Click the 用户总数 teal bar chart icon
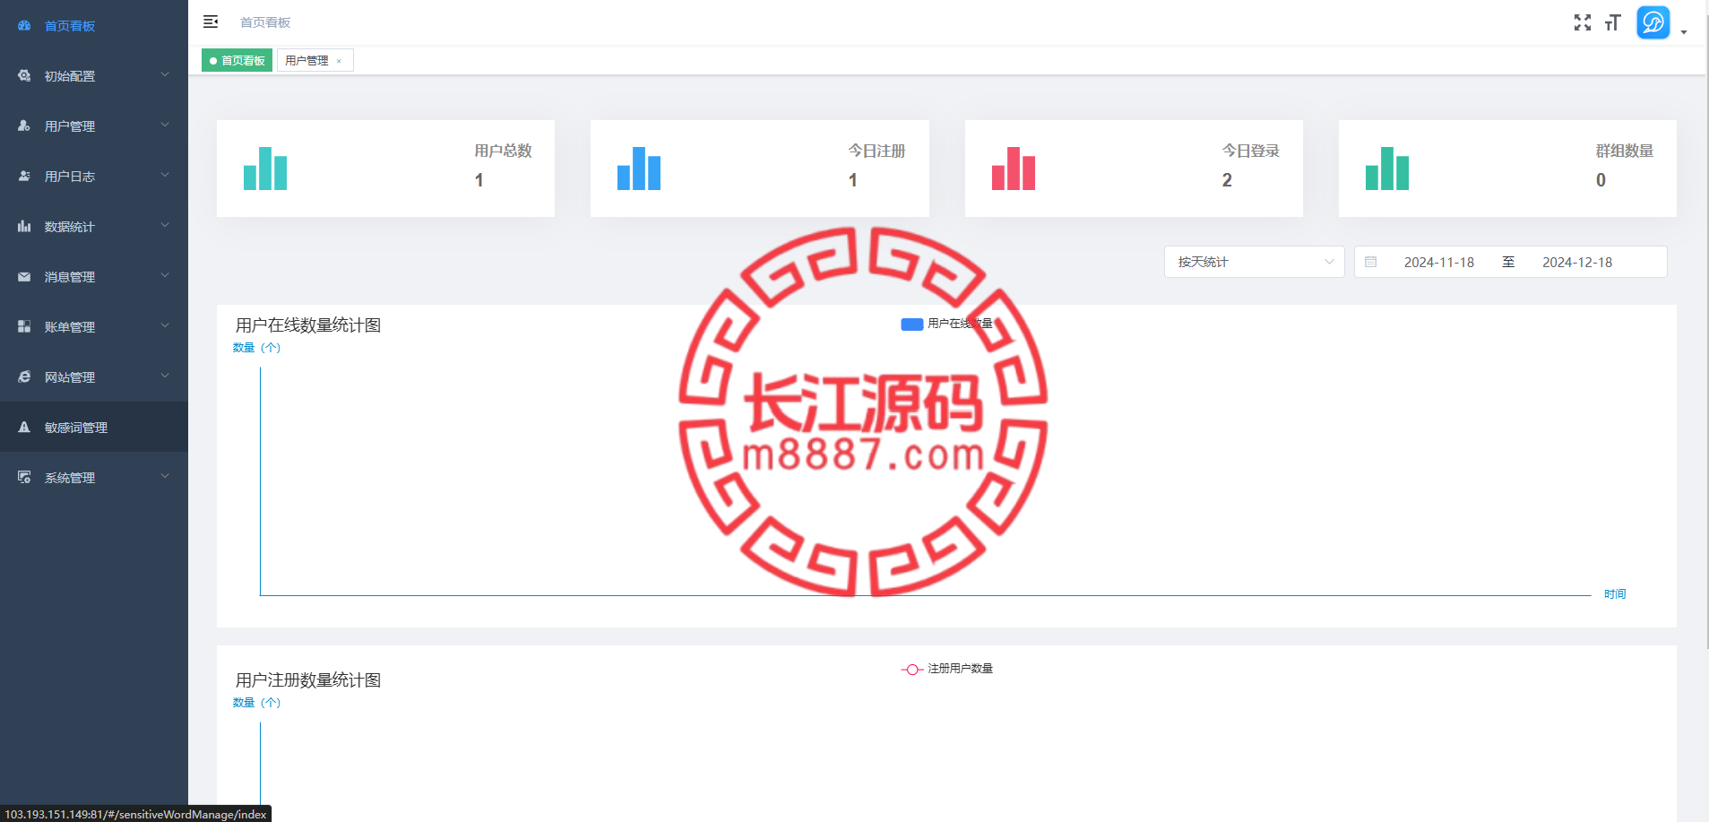This screenshot has width=1709, height=822. 265,169
